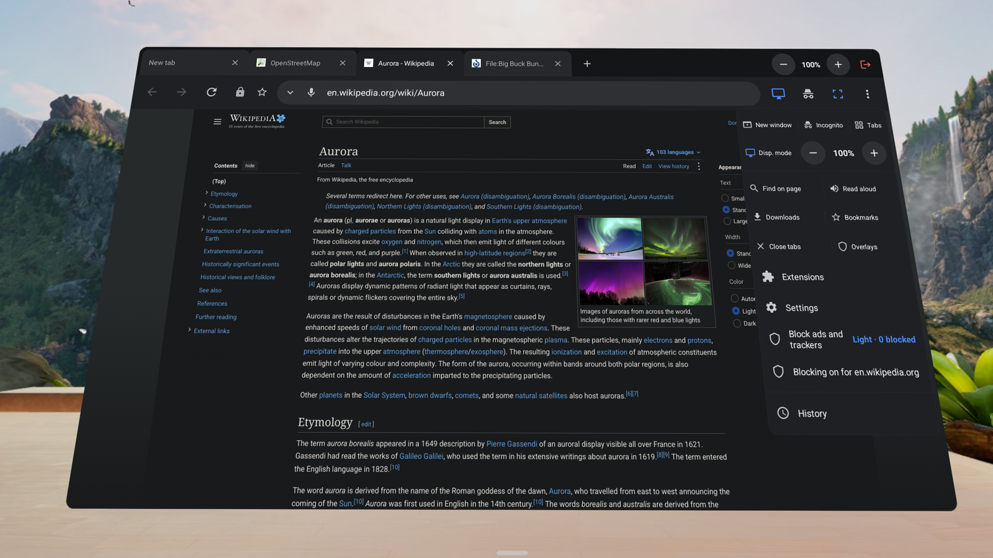This screenshot has height=558, width=993.
Task: Click the exit browser icon
Action: [865, 64]
